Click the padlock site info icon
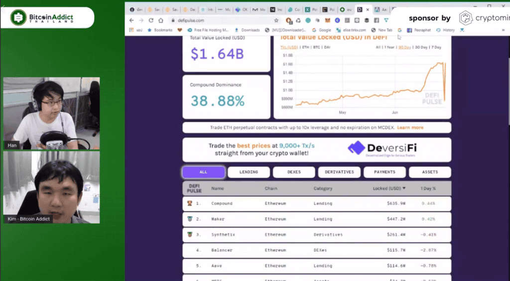The height and width of the screenshot is (281, 510). pyautogui.click(x=173, y=20)
